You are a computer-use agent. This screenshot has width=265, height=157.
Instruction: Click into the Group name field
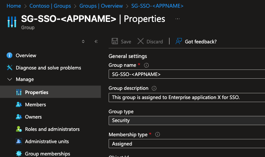click(x=186, y=74)
